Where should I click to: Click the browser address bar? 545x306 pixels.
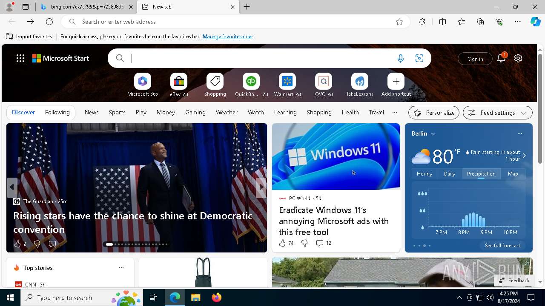tap(235, 22)
